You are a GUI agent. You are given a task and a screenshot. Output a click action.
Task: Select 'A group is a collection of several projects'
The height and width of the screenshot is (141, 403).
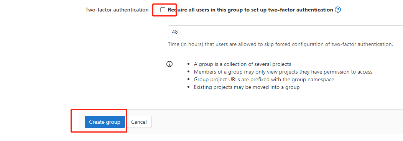tap(242, 64)
